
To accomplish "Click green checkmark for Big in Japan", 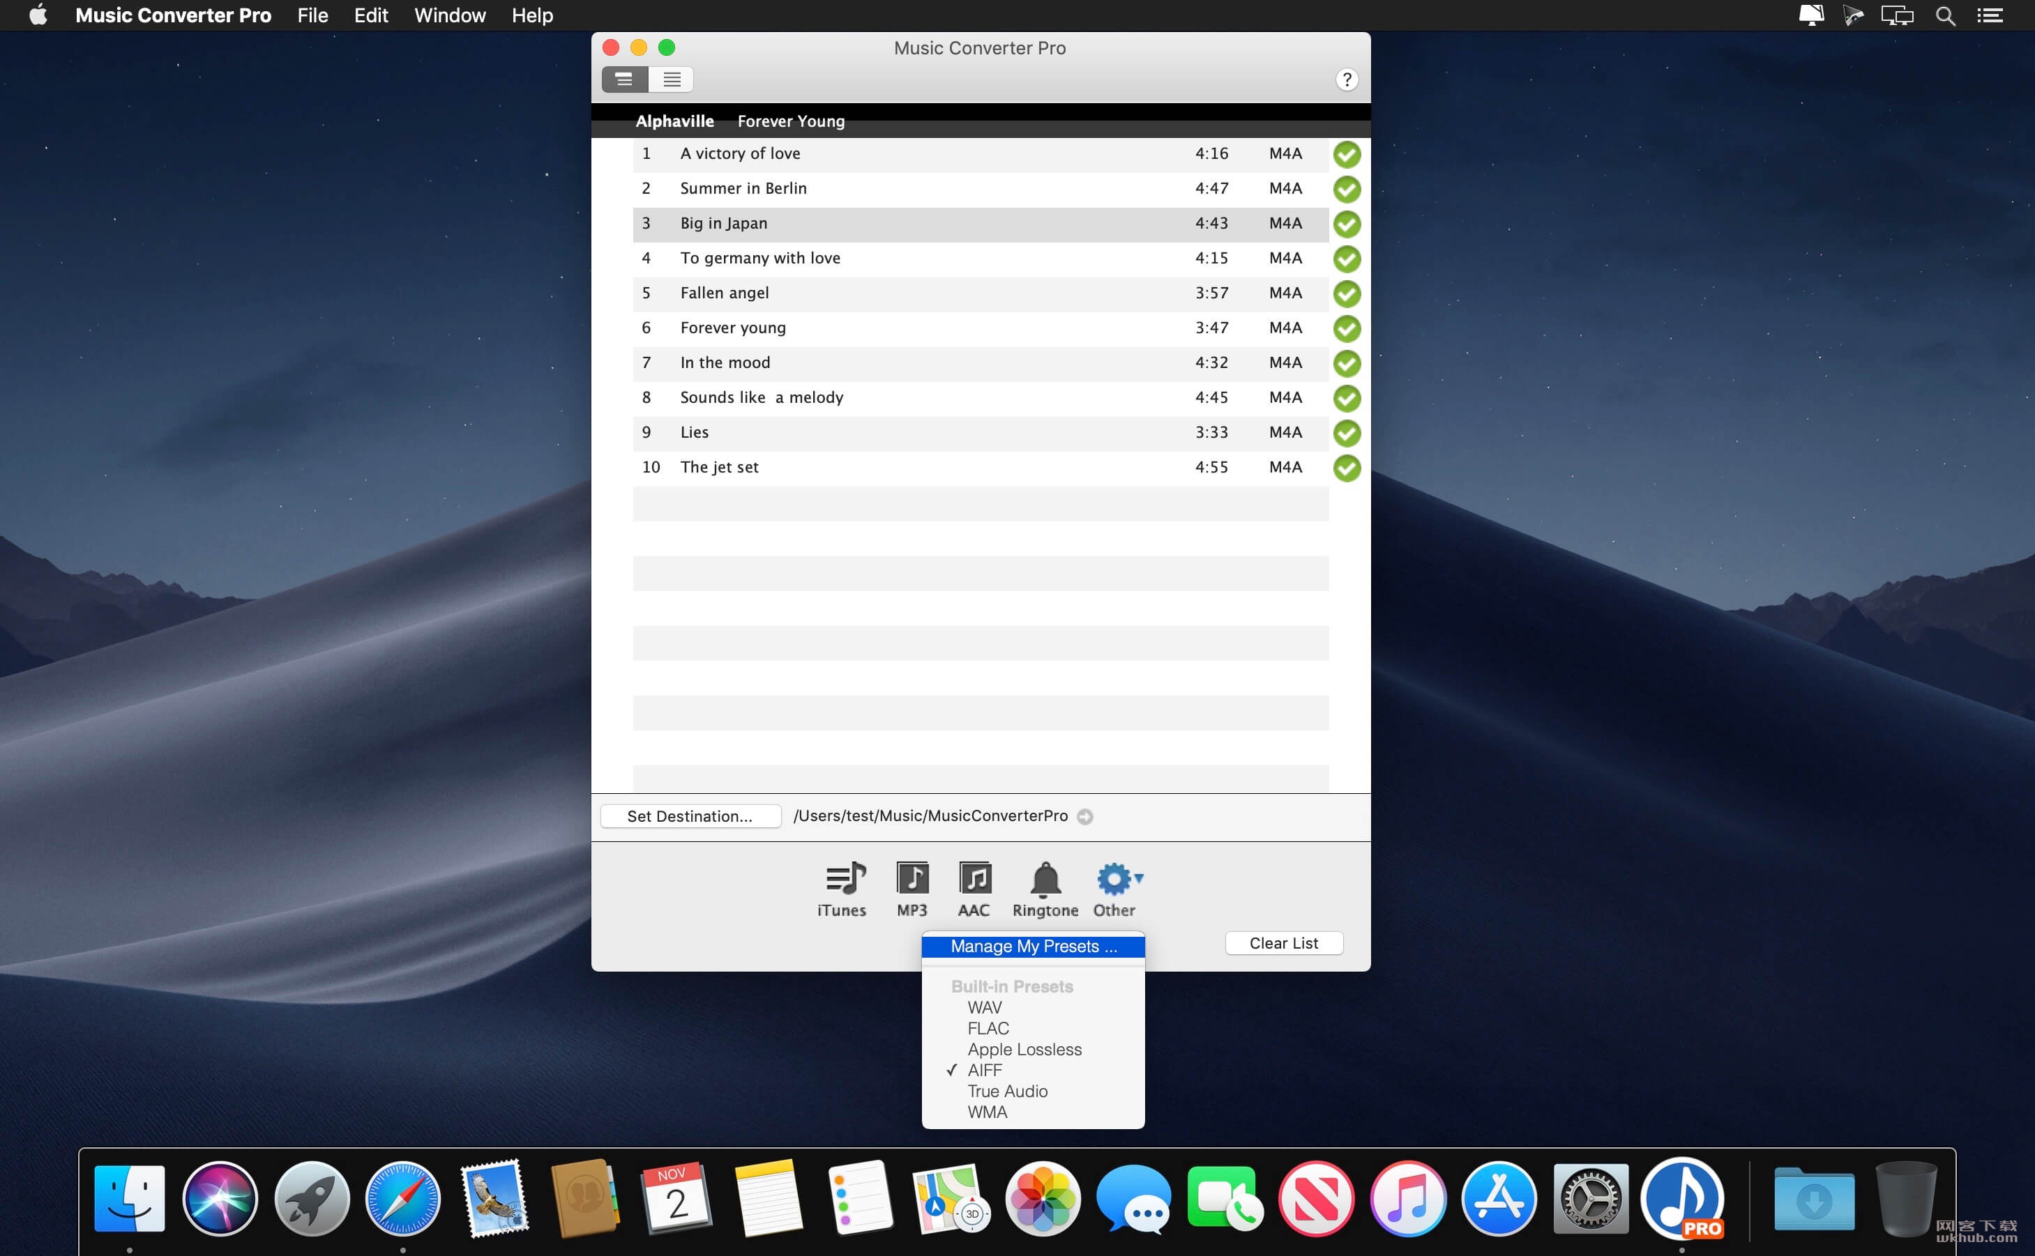I will pos(1346,224).
